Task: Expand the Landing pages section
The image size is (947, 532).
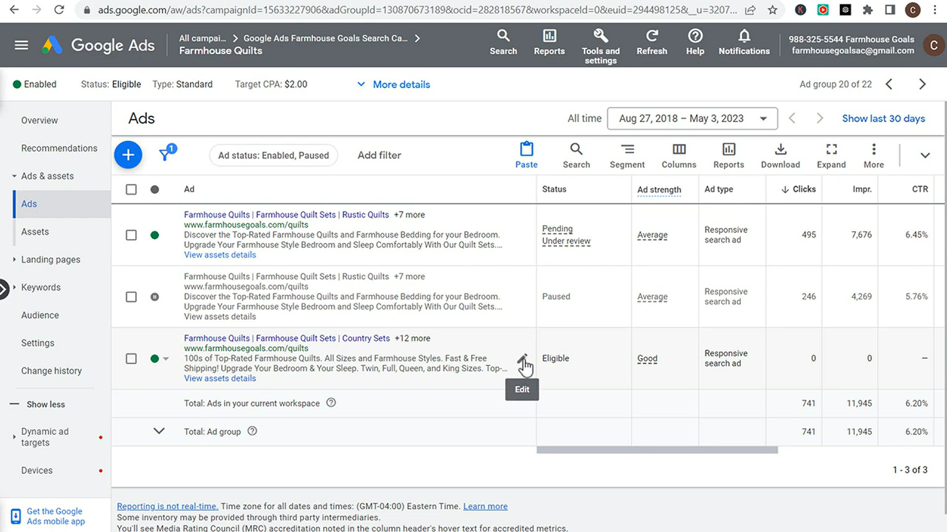Action: click(x=14, y=260)
